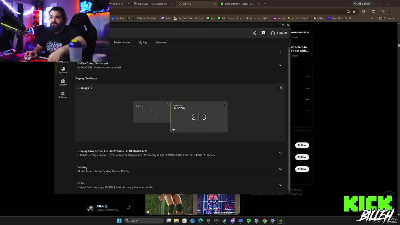
Task: Bookmark this page with the star icon
Action: tap(354, 12)
